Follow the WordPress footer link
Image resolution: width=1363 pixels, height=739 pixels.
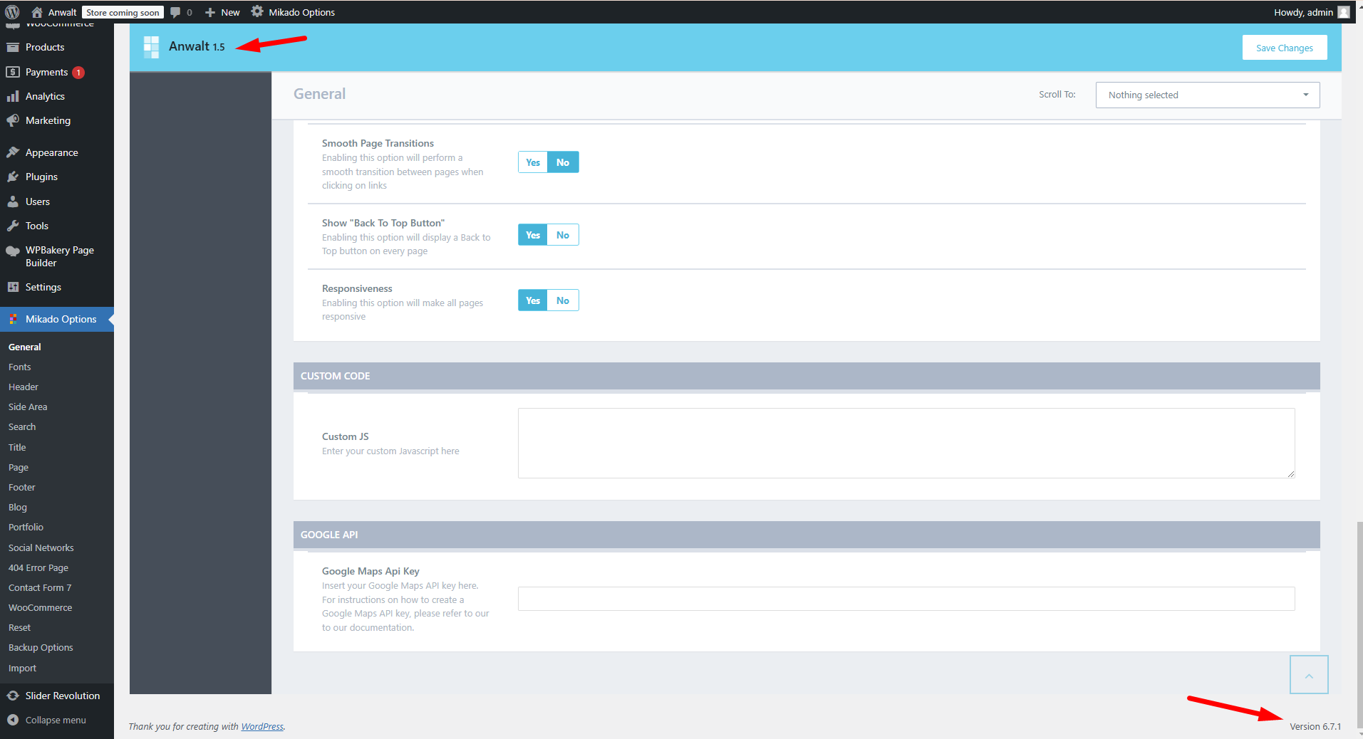[x=262, y=726]
